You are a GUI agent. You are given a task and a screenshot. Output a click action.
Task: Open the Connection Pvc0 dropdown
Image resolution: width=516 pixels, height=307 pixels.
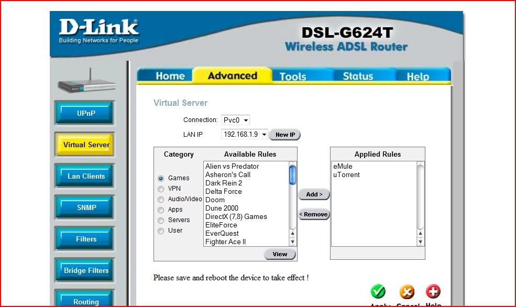[x=235, y=120]
